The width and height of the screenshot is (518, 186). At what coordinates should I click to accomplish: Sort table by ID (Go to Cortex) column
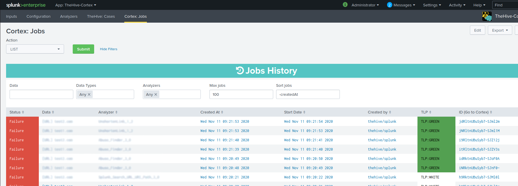tap(475, 112)
